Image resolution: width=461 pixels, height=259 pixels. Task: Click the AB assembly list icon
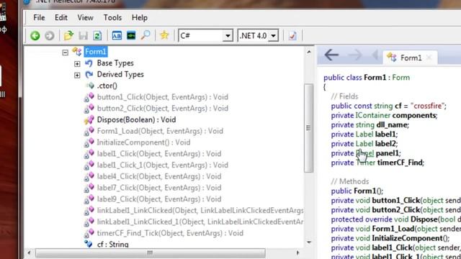(x=117, y=35)
